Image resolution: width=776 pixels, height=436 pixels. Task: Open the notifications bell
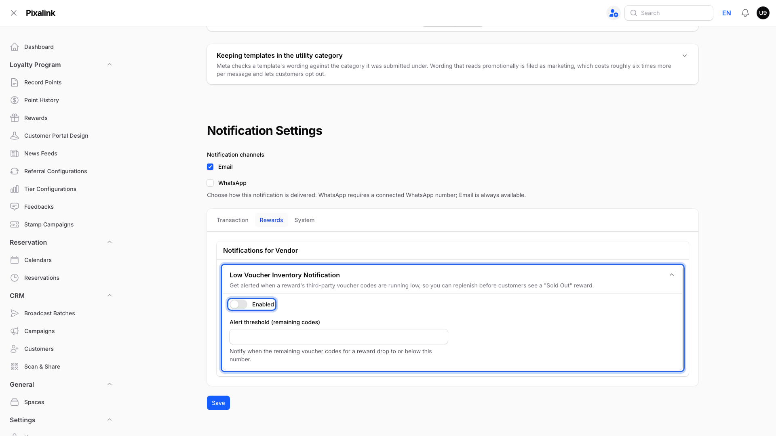745,13
